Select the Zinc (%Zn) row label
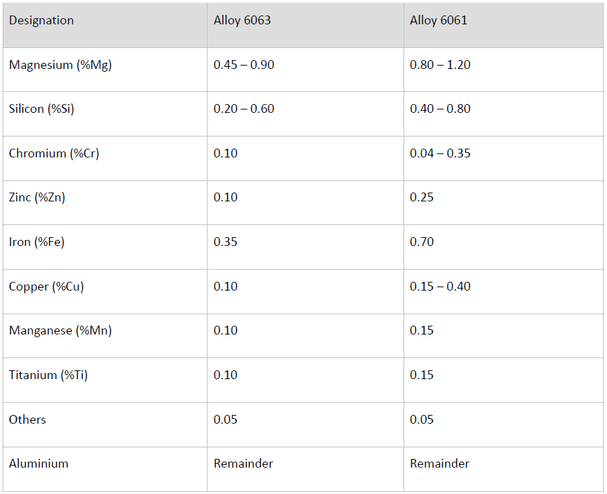Viewport: 607px width, 494px height. pos(37,197)
